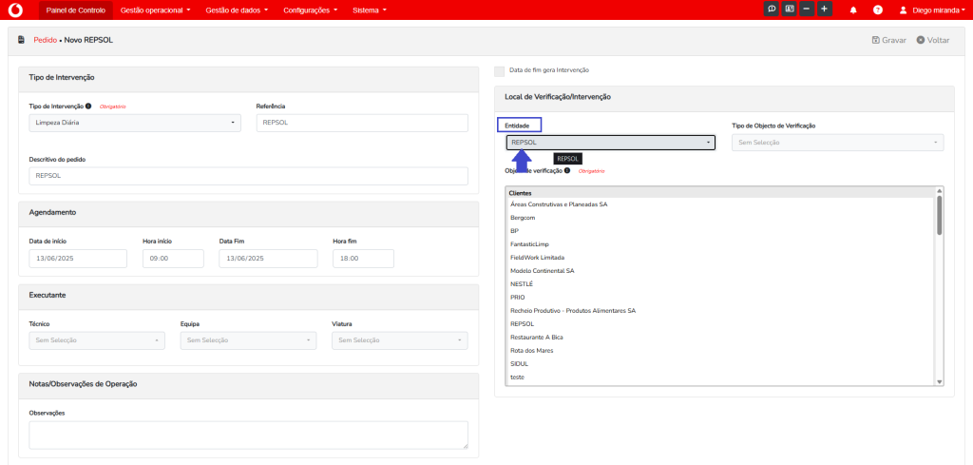Click the list scroll up arrow

pos(939,190)
